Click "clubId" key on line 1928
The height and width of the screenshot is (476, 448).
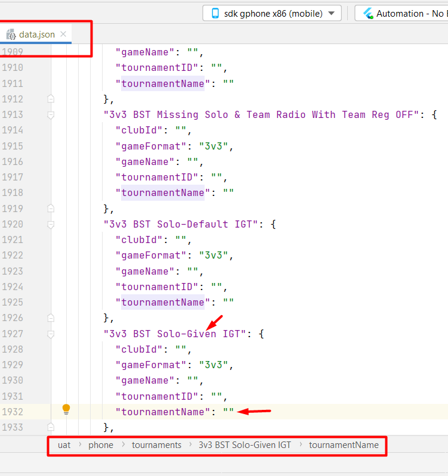139,350
